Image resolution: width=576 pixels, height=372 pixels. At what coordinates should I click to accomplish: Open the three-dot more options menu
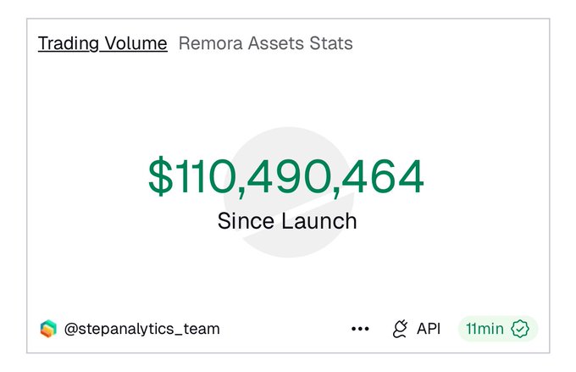(360, 329)
